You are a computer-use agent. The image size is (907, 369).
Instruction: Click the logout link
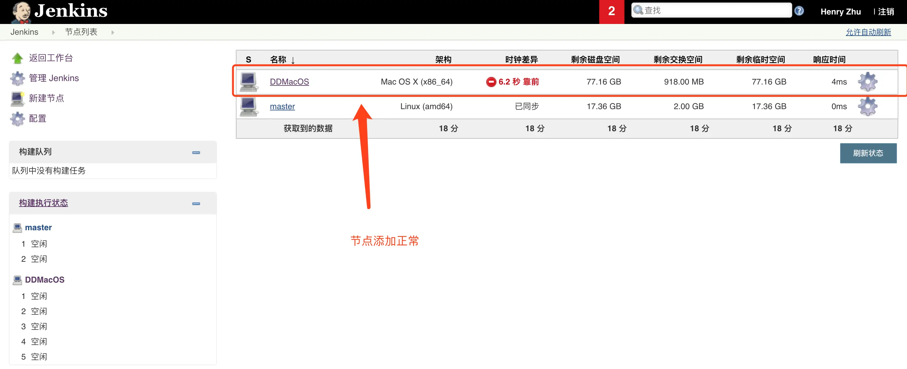[x=886, y=12]
